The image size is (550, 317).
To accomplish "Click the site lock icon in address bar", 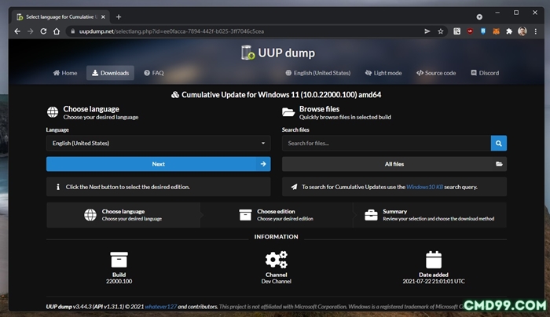I will [x=72, y=31].
